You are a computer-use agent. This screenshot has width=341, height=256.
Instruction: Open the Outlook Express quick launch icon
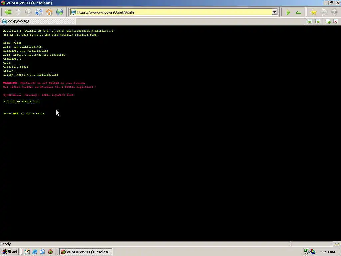pos(42,252)
